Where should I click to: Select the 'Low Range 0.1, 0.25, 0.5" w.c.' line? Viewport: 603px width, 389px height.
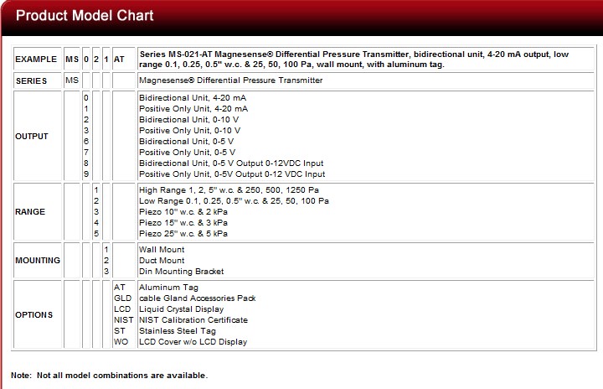click(234, 201)
